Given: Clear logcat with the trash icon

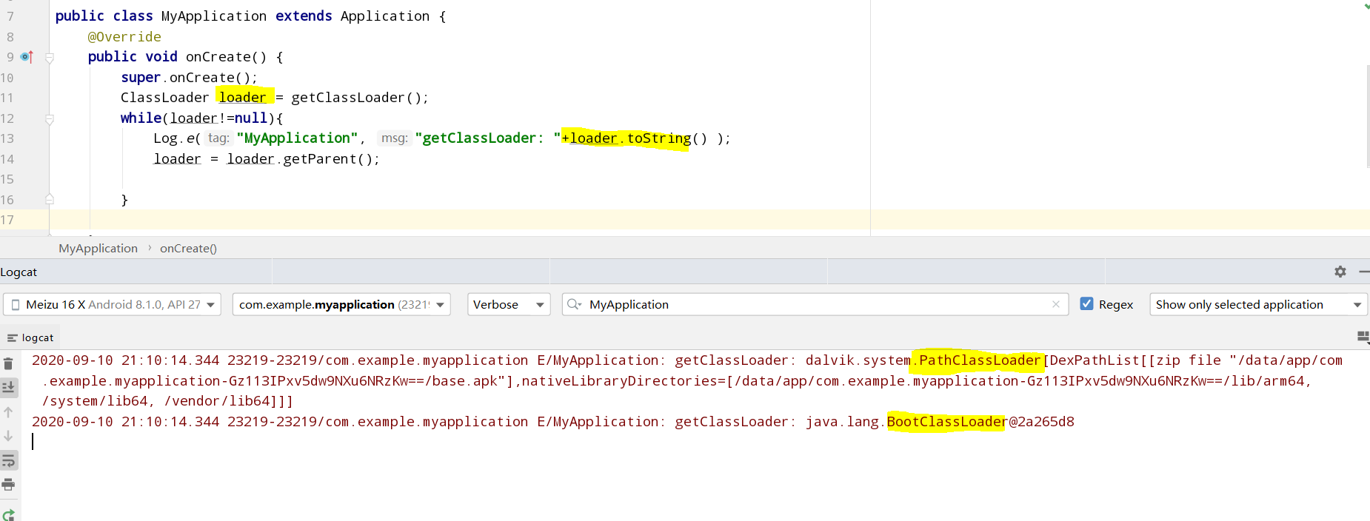Looking at the screenshot, I should [x=8, y=363].
